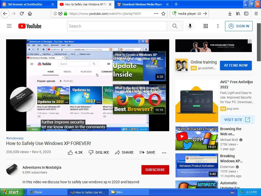
Task: Open YouTube settings three-dot menu
Action: [218, 26]
